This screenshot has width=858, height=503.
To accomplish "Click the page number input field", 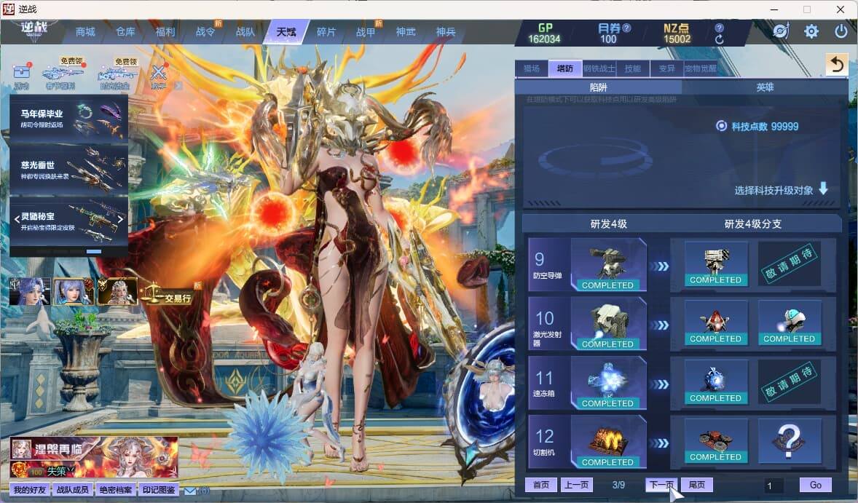I will click(x=774, y=486).
